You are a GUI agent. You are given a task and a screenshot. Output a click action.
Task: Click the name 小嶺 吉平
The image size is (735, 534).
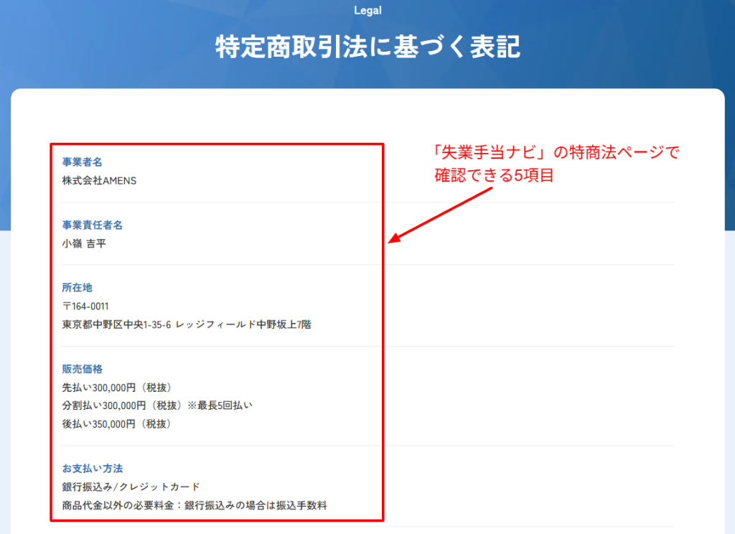[x=84, y=243]
